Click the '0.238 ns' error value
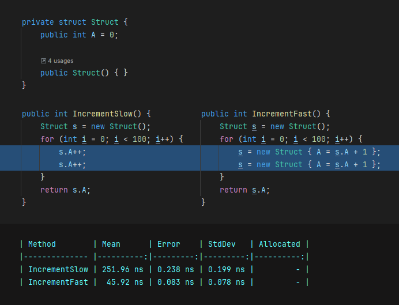This screenshot has width=399, height=305. (176, 269)
